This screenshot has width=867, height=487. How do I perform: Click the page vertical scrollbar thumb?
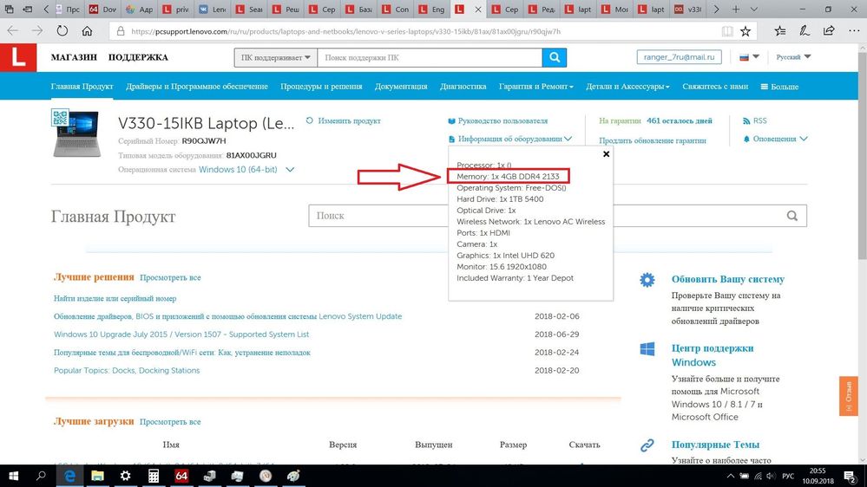[862, 154]
